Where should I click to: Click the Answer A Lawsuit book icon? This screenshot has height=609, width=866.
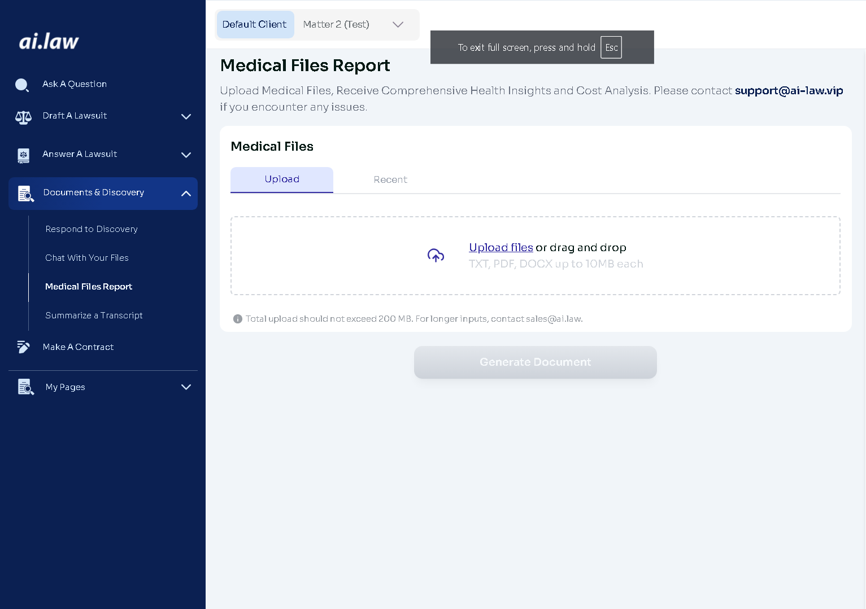click(x=23, y=155)
